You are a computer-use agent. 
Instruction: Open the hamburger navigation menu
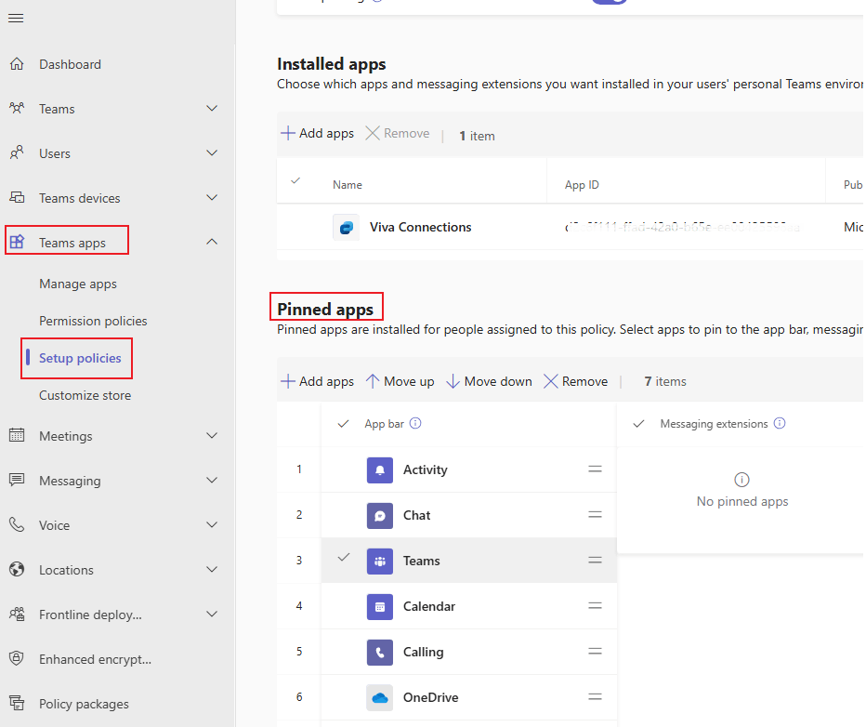[x=16, y=18]
